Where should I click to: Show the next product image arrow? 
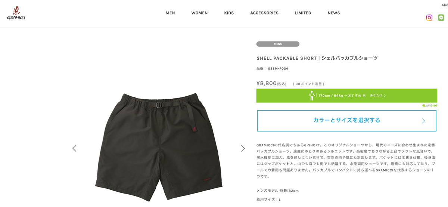(243, 148)
